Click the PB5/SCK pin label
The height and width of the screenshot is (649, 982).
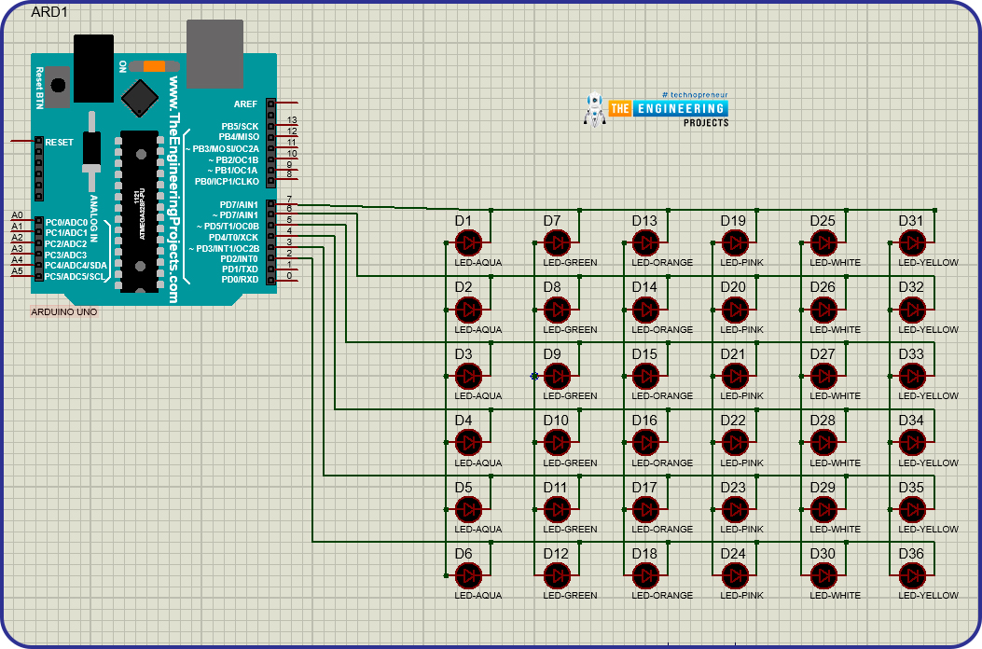pyautogui.click(x=240, y=127)
